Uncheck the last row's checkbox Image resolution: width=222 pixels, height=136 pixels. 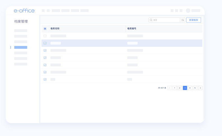tap(45, 79)
